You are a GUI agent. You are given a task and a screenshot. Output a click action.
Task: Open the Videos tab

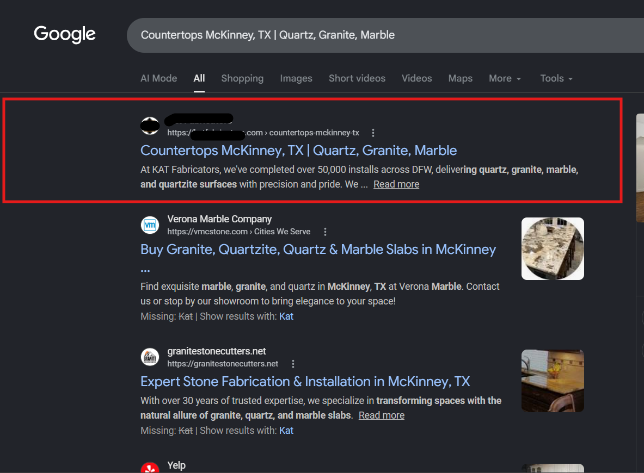[x=416, y=78]
